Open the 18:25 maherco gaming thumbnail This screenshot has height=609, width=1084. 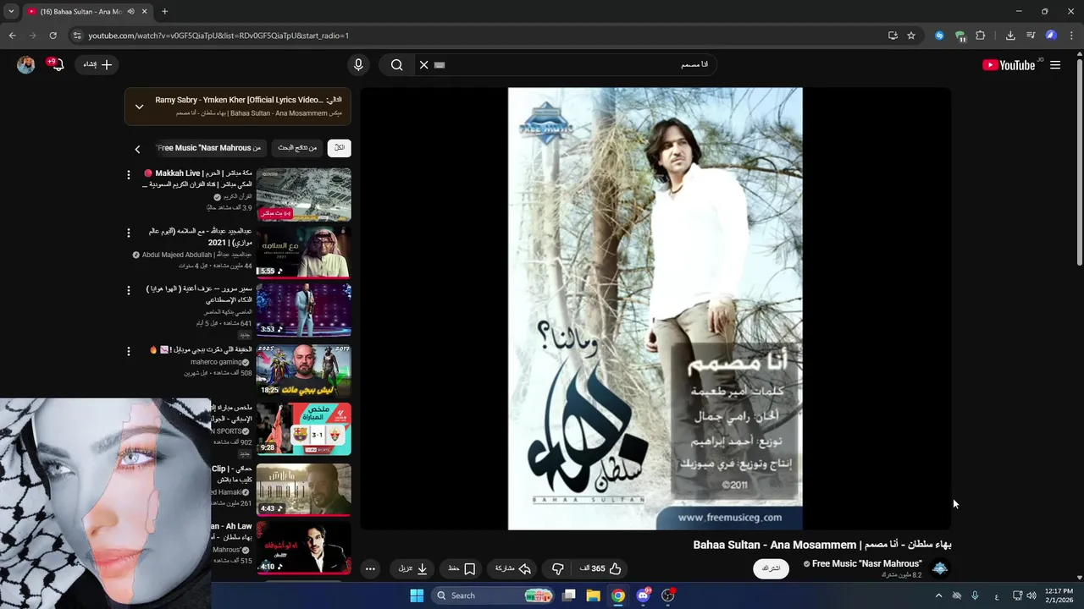point(304,370)
